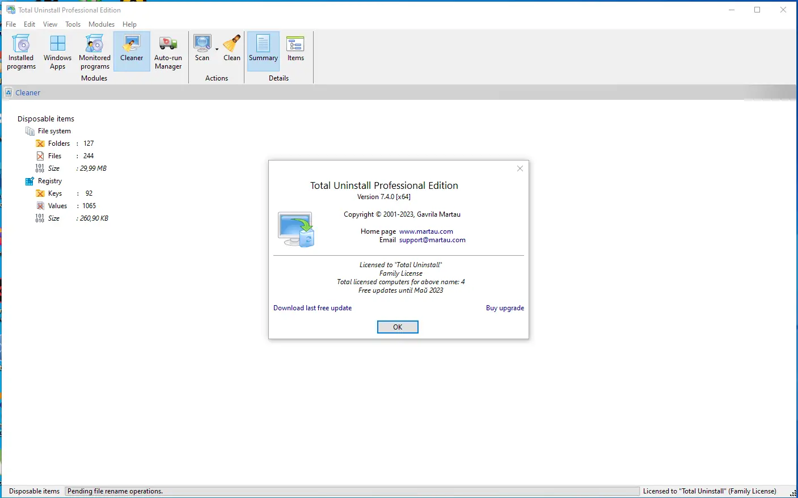
Task: Click the Disposable items status bar entry
Action: coord(34,491)
